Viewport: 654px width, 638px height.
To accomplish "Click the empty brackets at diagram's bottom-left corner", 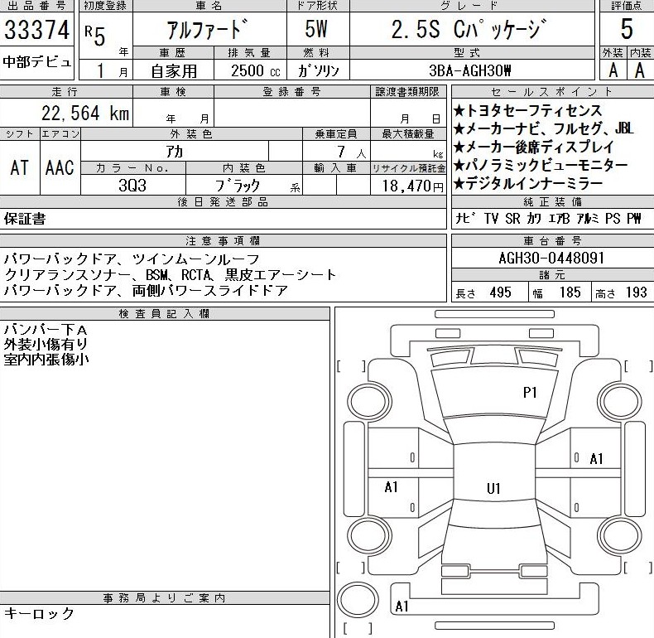I will pos(351,567).
